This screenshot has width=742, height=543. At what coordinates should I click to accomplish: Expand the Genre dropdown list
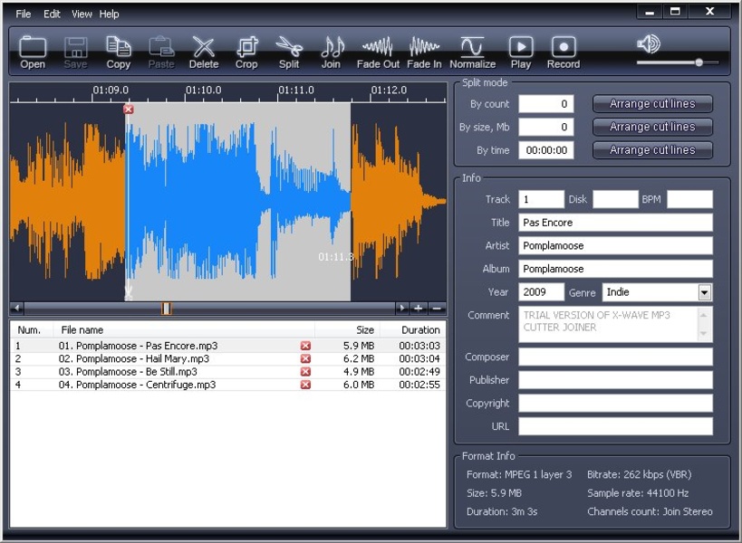pos(704,292)
